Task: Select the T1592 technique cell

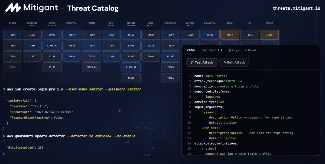Action: click(12, 46)
